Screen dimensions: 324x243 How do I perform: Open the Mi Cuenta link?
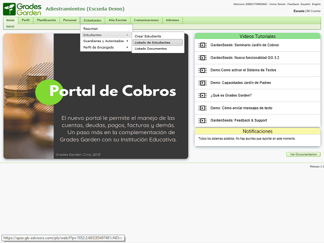tap(313, 11)
